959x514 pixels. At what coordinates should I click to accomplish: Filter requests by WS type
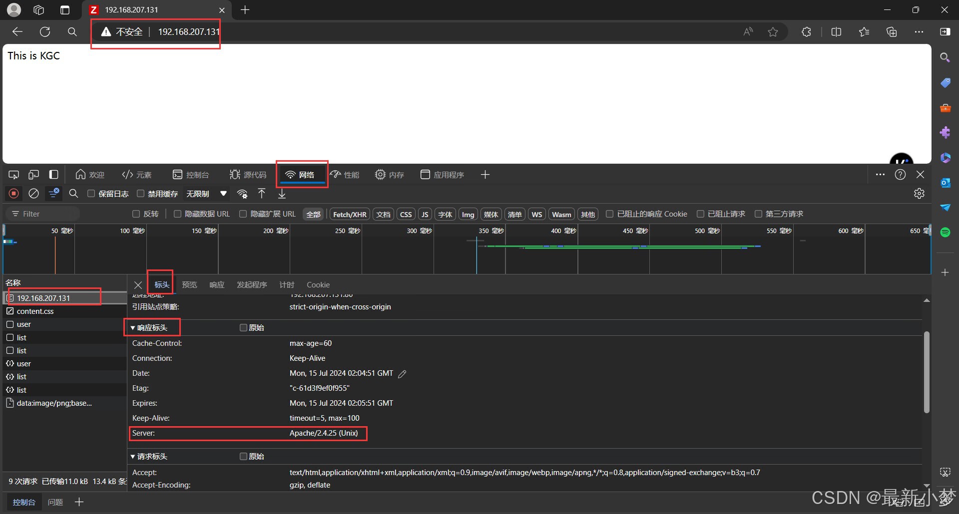point(537,215)
